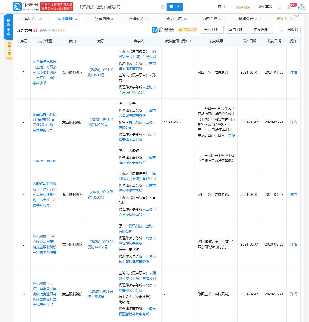Open case number (2020)沪01民终11583号
This screenshot has height=322, width=309.
coord(100,294)
